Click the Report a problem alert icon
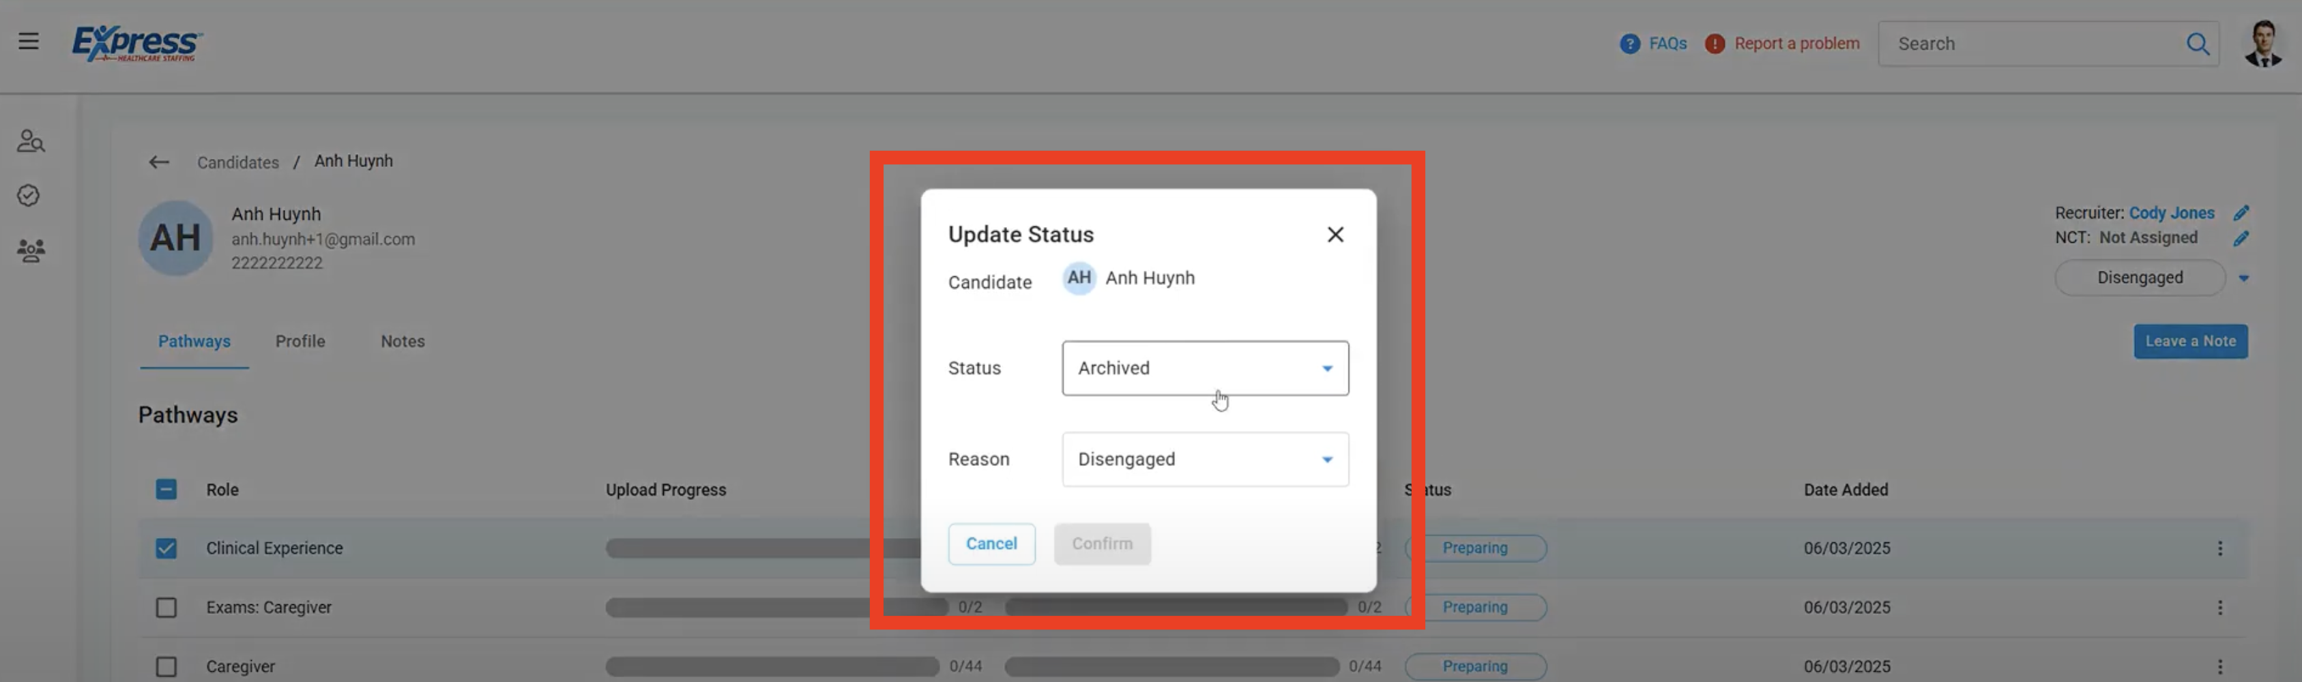 click(x=1715, y=43)
